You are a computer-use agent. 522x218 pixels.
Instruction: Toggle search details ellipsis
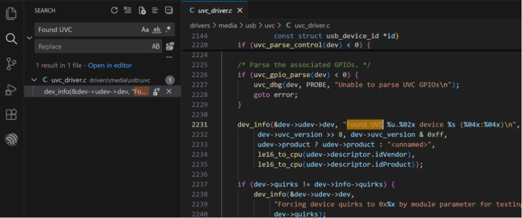[169, 57]
